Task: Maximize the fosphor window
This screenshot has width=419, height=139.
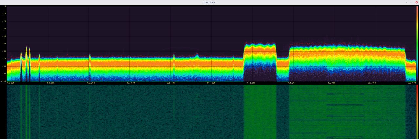Action: click(x=411, y=2)
